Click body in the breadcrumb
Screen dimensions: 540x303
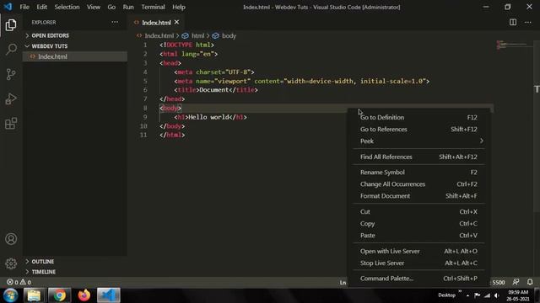(x=229, y=35)
